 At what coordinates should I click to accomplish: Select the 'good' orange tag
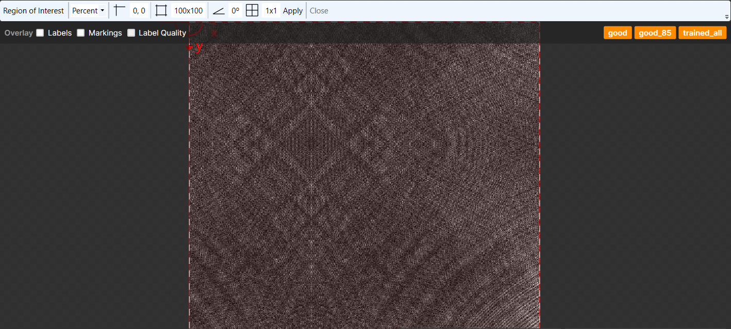[x=618, y=33]
